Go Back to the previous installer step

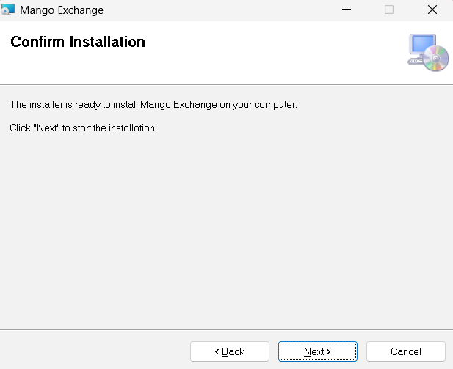pyautogui.click(x=229, y=351)
